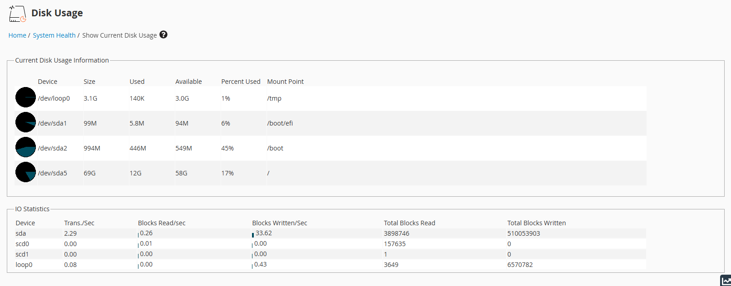Click the /dev/sda2 pie chart
This screenshot has height=286, width=731.
pyautogui.click(x=25, y=147)
